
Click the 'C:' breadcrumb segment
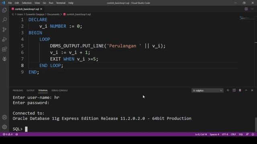[13, 14]
